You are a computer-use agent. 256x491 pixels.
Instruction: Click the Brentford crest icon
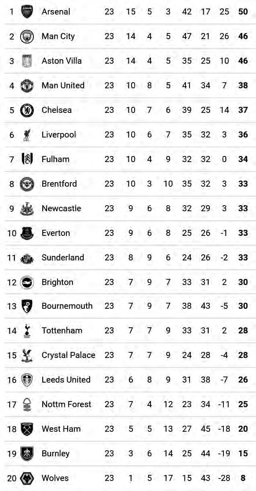(x=27, y=184)
